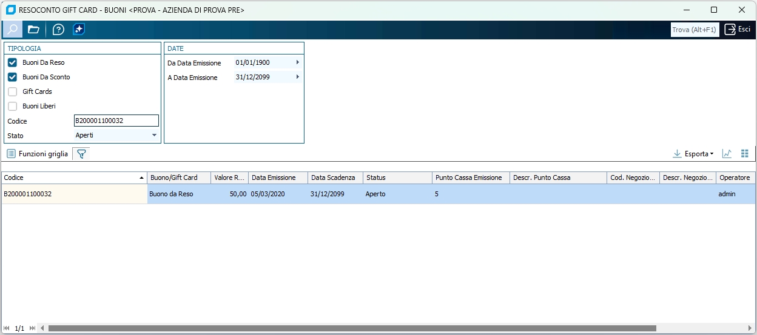Click the A Data Emissione date value
The image size is (757, 335).
(252, 77)
